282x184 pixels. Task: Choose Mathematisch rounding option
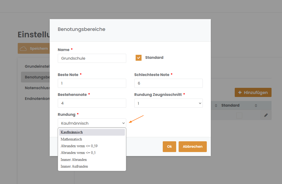tap(92, 139)
